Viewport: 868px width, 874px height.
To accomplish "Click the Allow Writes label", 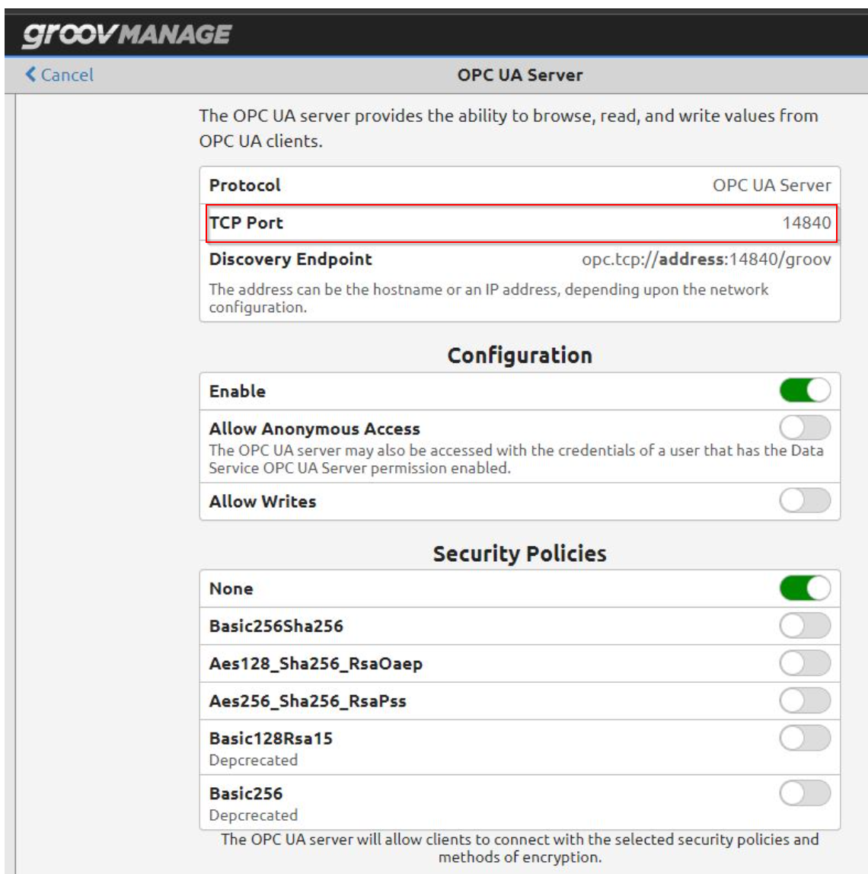I will [x=263, y=502].
